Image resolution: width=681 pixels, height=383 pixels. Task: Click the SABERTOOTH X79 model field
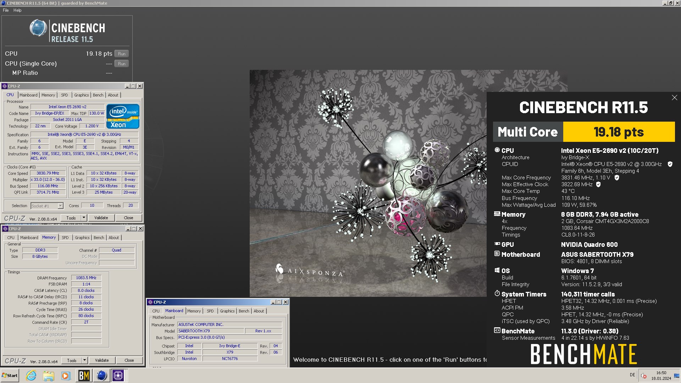pos(211,331)
